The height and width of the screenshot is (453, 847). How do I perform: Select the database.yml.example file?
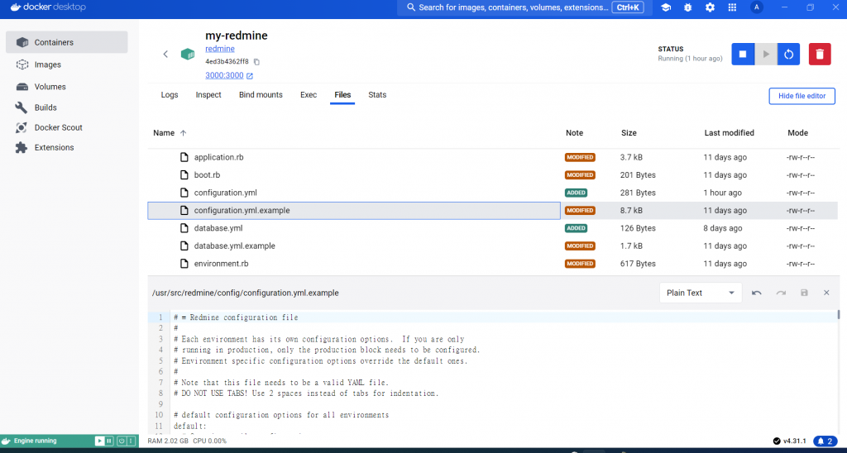[x=492, y=246]
